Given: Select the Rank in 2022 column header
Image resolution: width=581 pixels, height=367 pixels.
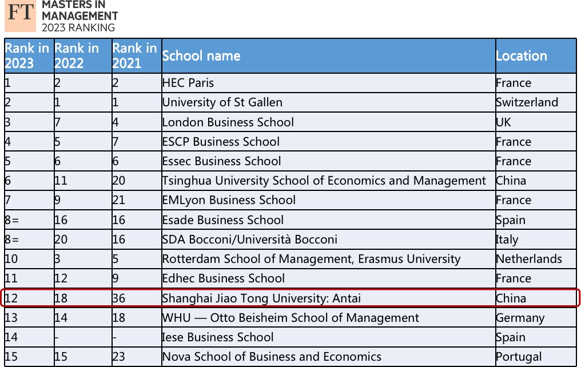Looking at the screenshot, I should (82, 55).
